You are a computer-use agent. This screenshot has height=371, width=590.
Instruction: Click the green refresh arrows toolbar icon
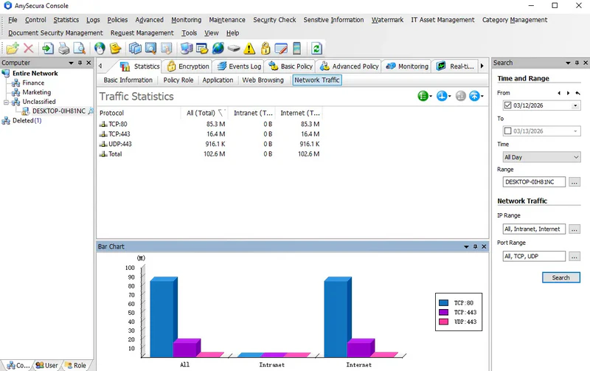[316, 49]
